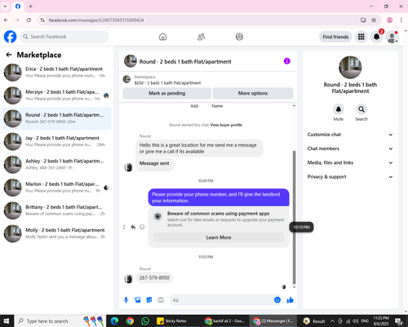
Task: Open the Home feed icon
Action: pos(162,37)
